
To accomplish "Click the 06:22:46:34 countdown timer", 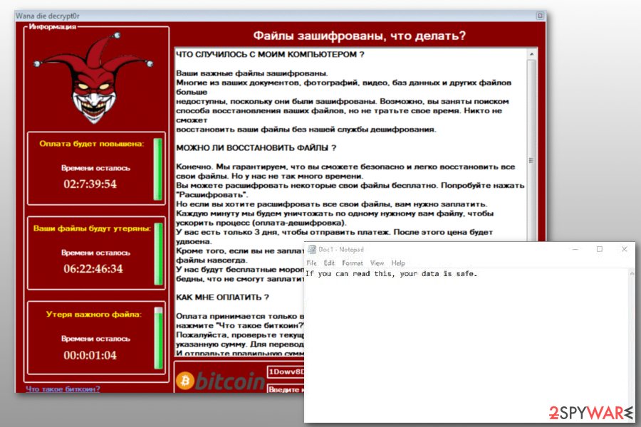I will coord(93,268).
